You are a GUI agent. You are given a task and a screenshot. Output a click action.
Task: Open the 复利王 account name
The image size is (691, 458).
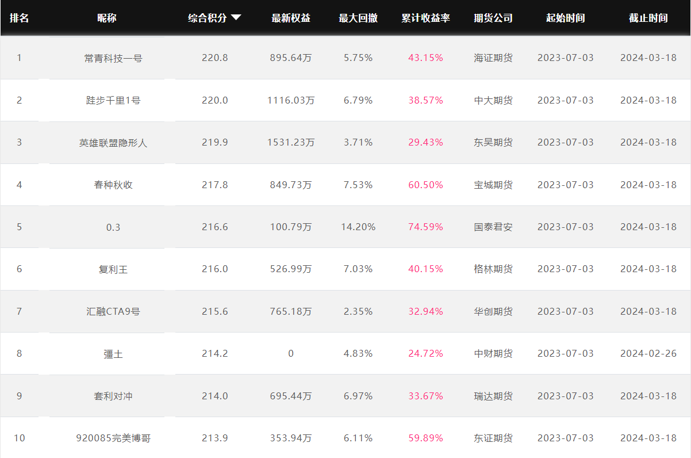113,269
